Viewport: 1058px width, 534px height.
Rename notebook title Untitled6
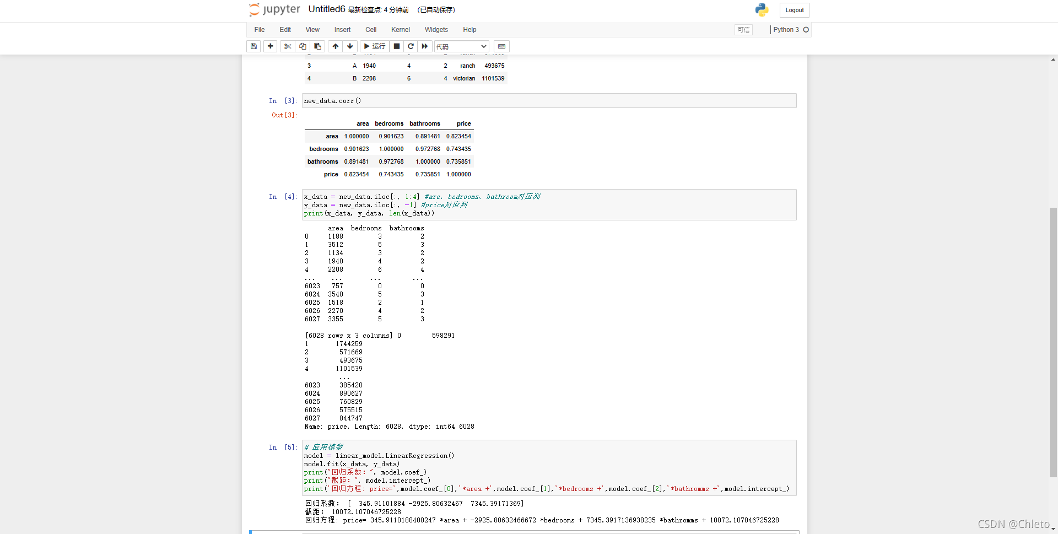327,9
